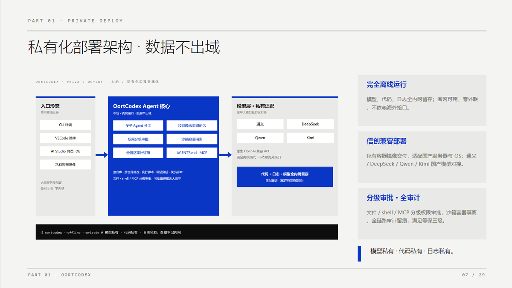
Task: Click the 项目级长周期记忆 tile
Action: pyautogui.click(x=192, y=125)
